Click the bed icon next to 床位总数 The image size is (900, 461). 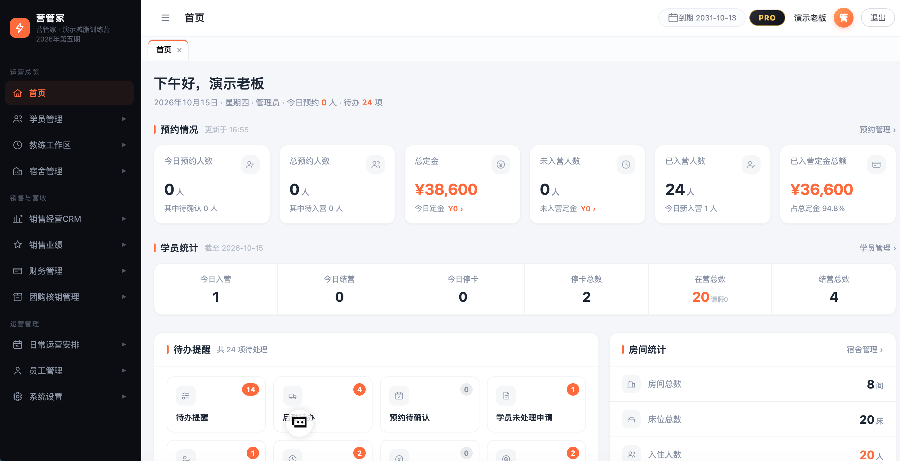click(631, 419)
